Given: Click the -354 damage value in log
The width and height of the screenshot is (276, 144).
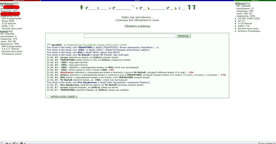Looking at the screenshot, I should tap(191, 72).
